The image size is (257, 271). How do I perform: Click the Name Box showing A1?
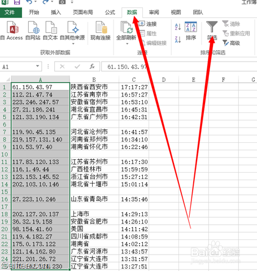point(18,67)
